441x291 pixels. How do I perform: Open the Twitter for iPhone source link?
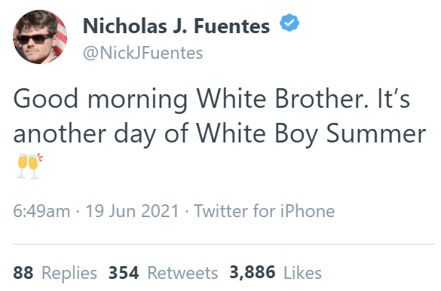click(x=265, y=211)
